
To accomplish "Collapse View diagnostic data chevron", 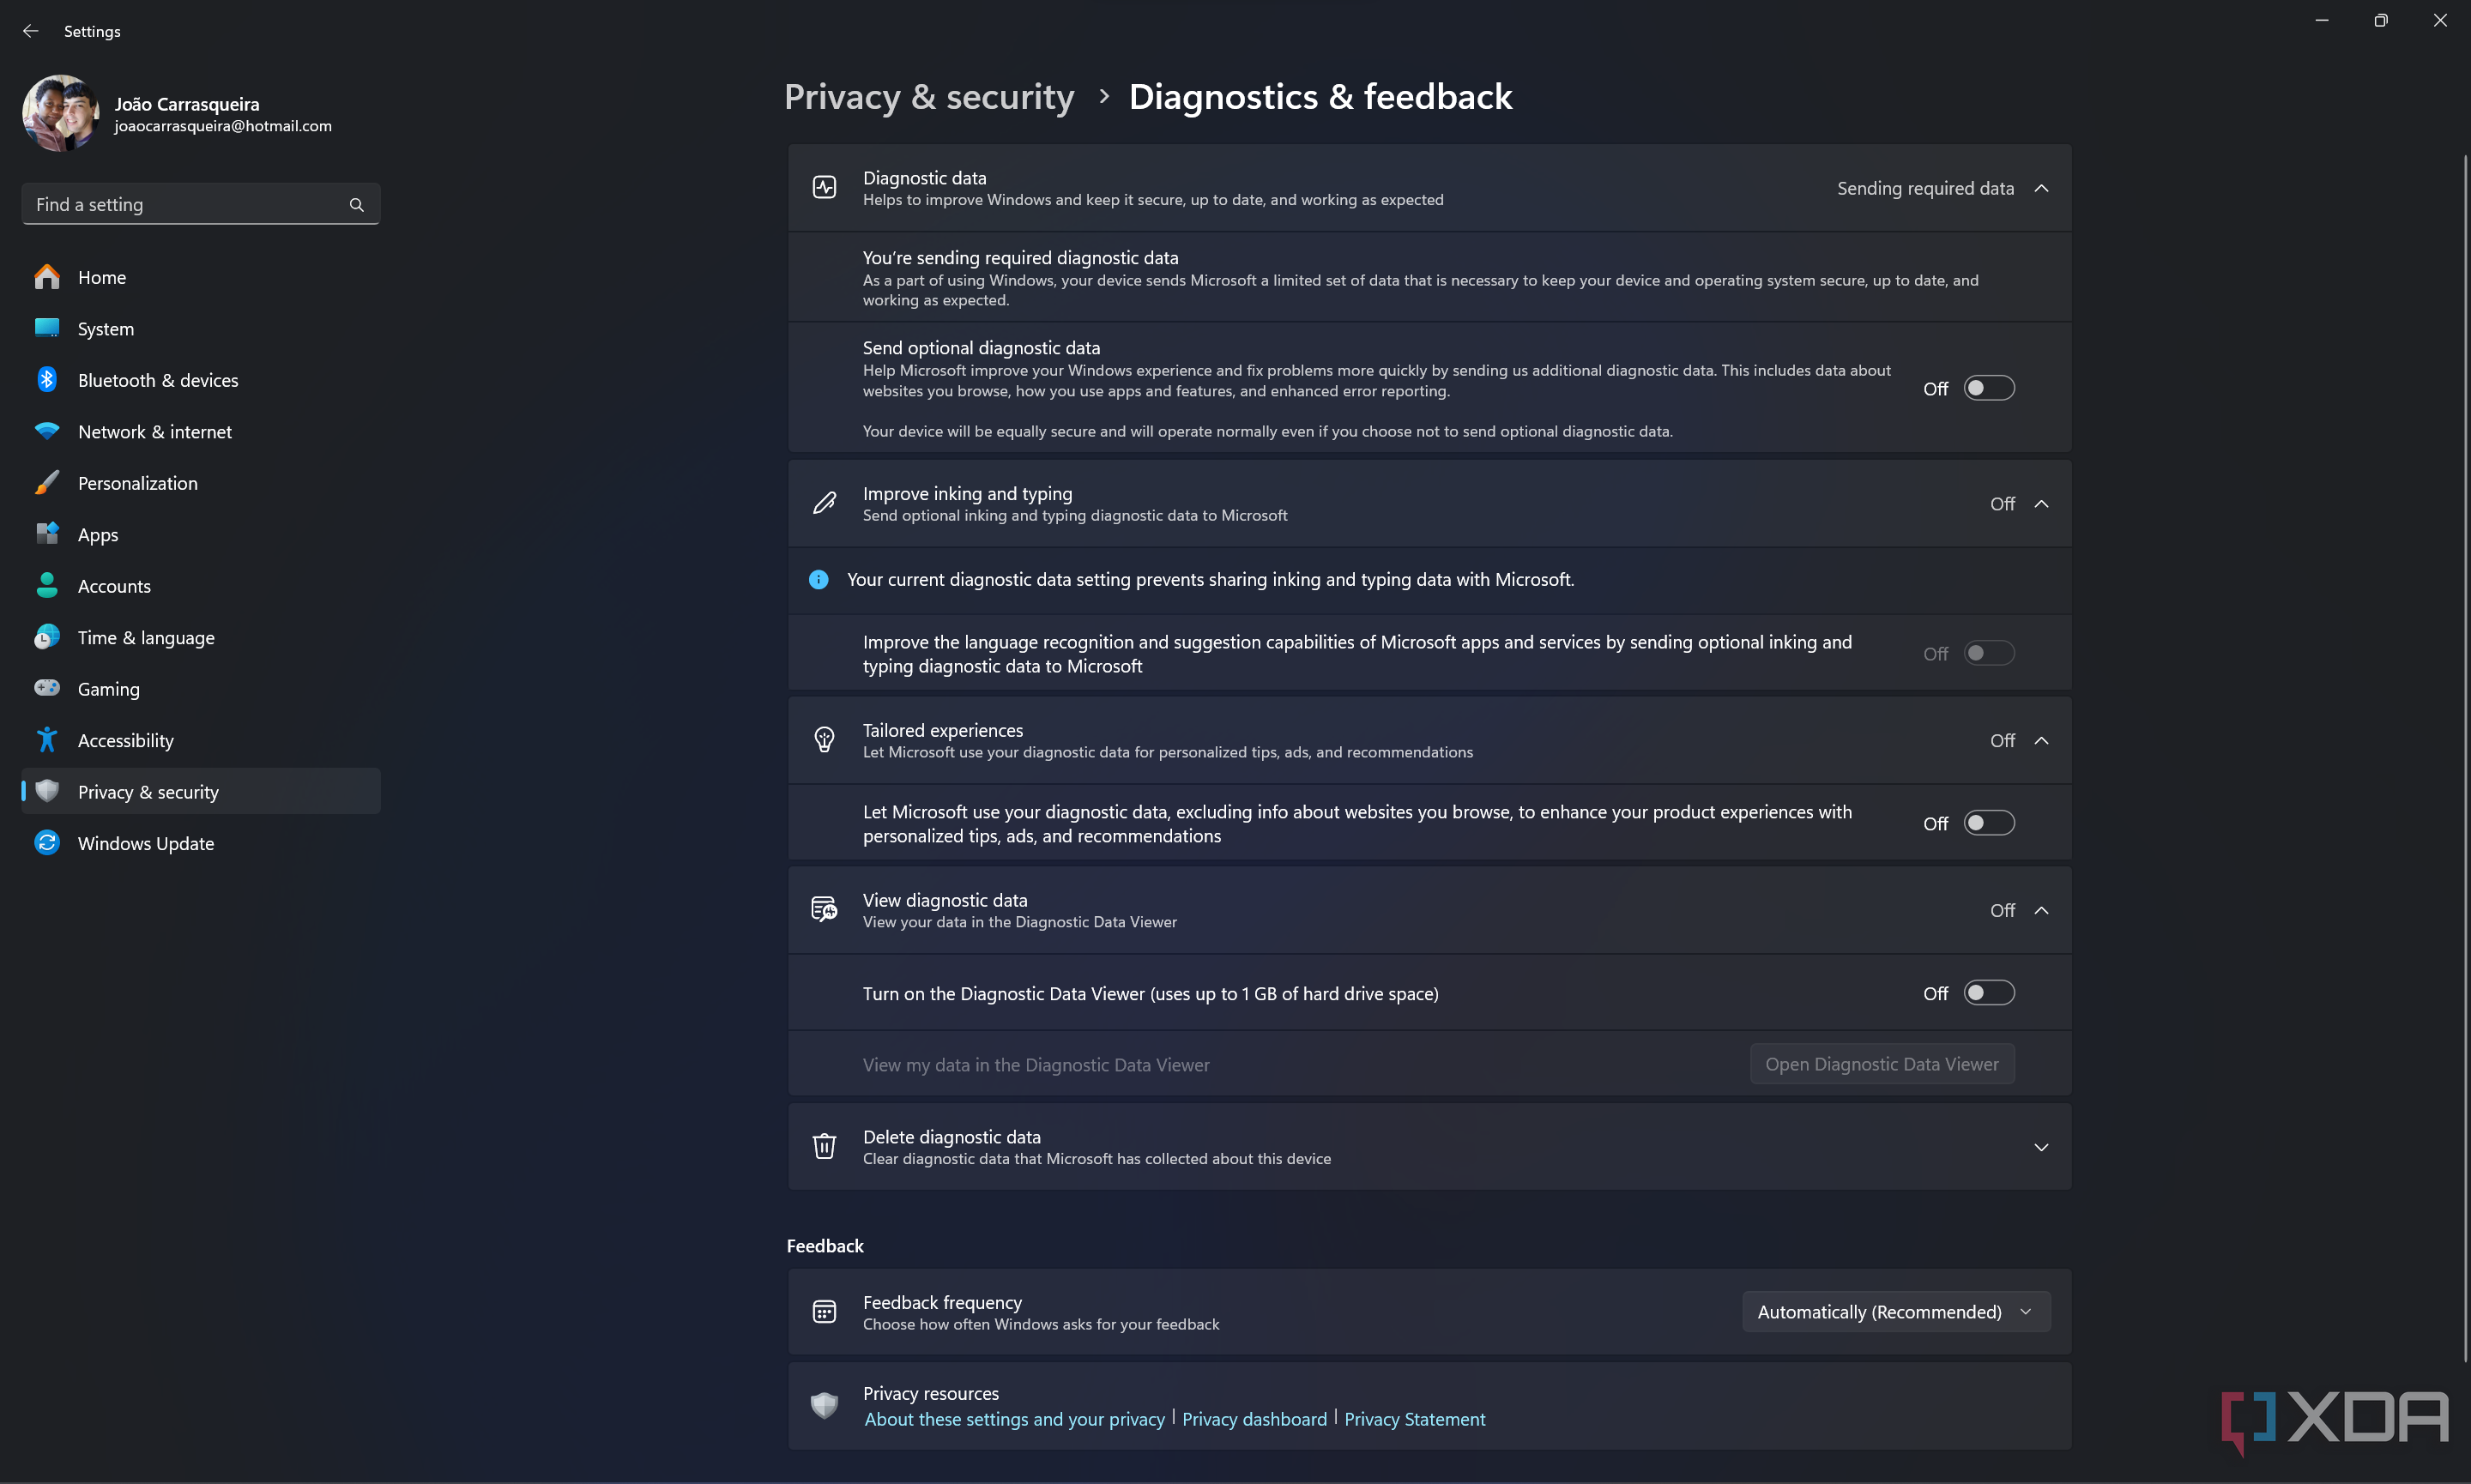I will click(x=2041, y=910).
